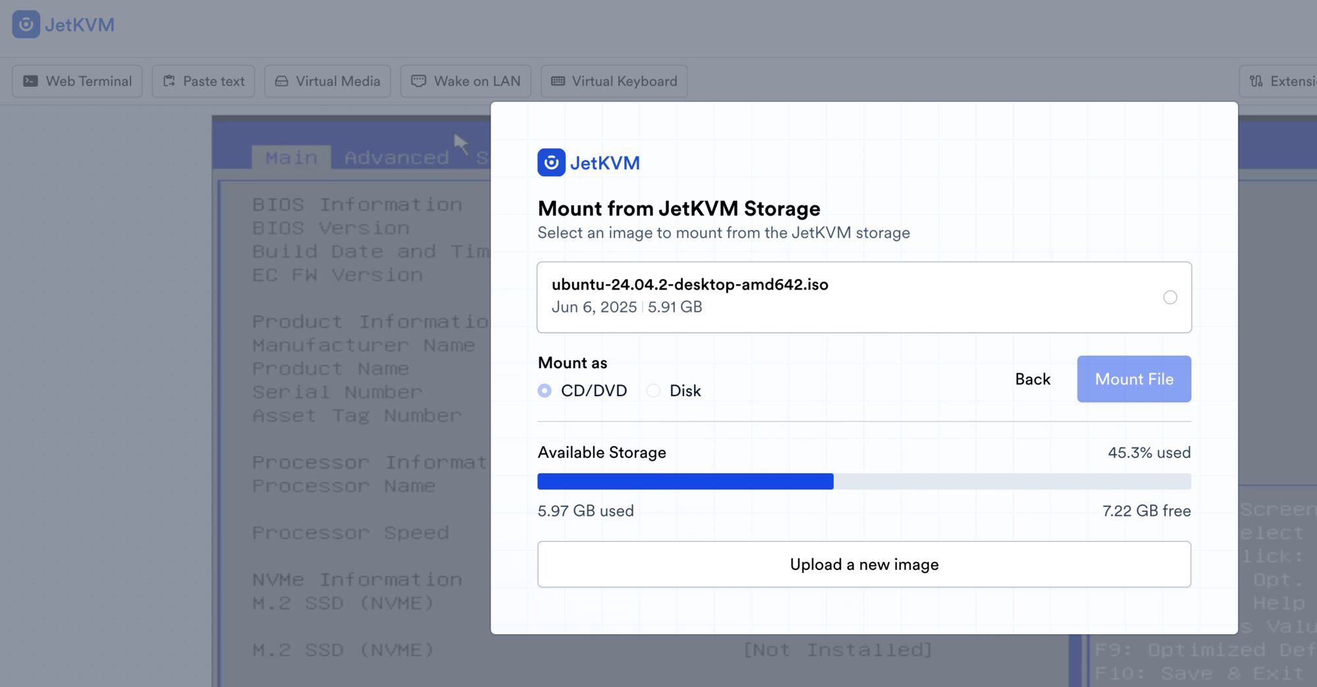The image size is (1317, 687).
Task: Click 'Manufacturer Name' in the BIOS screen
Action: (x=363, y=345)
